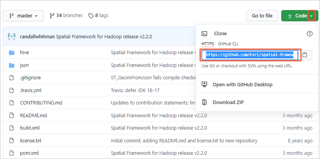320x159 pixels.
Task: Click randallwhitman author name link
Action: (x=37, y=37)
